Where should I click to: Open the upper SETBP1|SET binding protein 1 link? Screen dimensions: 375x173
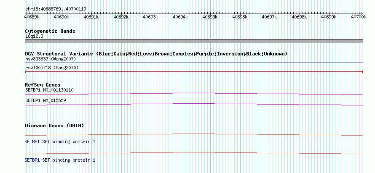coord(60,142)
